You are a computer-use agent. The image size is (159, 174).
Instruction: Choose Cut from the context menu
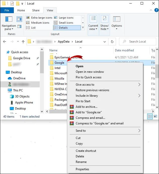tap(78, 138)
